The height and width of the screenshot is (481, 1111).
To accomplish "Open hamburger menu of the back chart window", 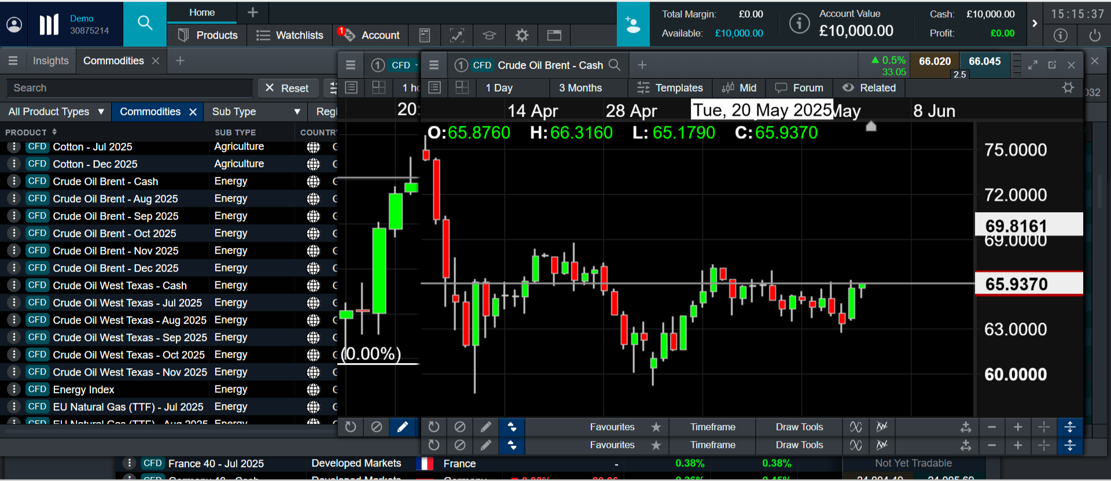I will [351, 65].
